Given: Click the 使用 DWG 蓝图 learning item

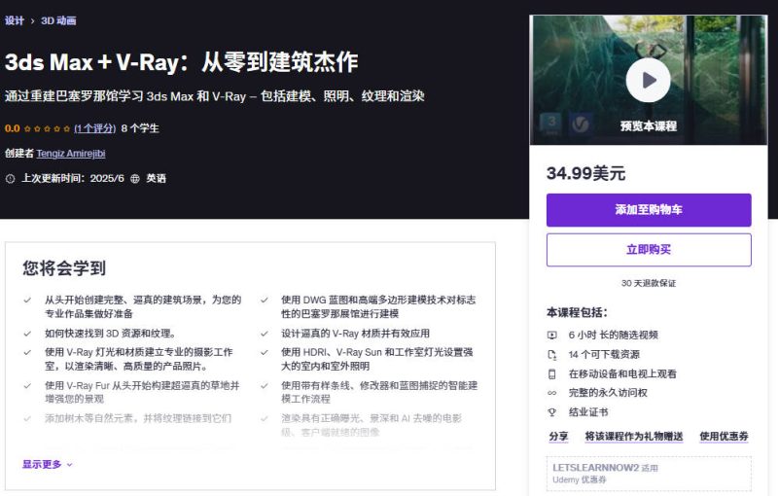Looking at the screenshot, I should pos(378,306).
